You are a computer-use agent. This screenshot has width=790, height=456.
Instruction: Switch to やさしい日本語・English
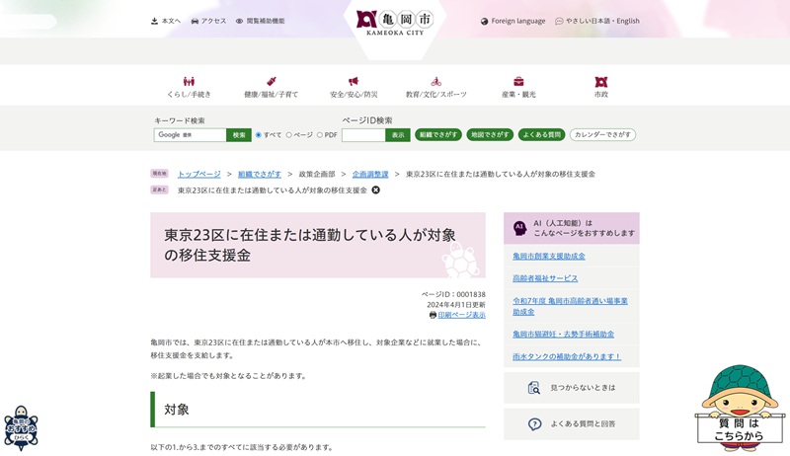click(597, 21)
